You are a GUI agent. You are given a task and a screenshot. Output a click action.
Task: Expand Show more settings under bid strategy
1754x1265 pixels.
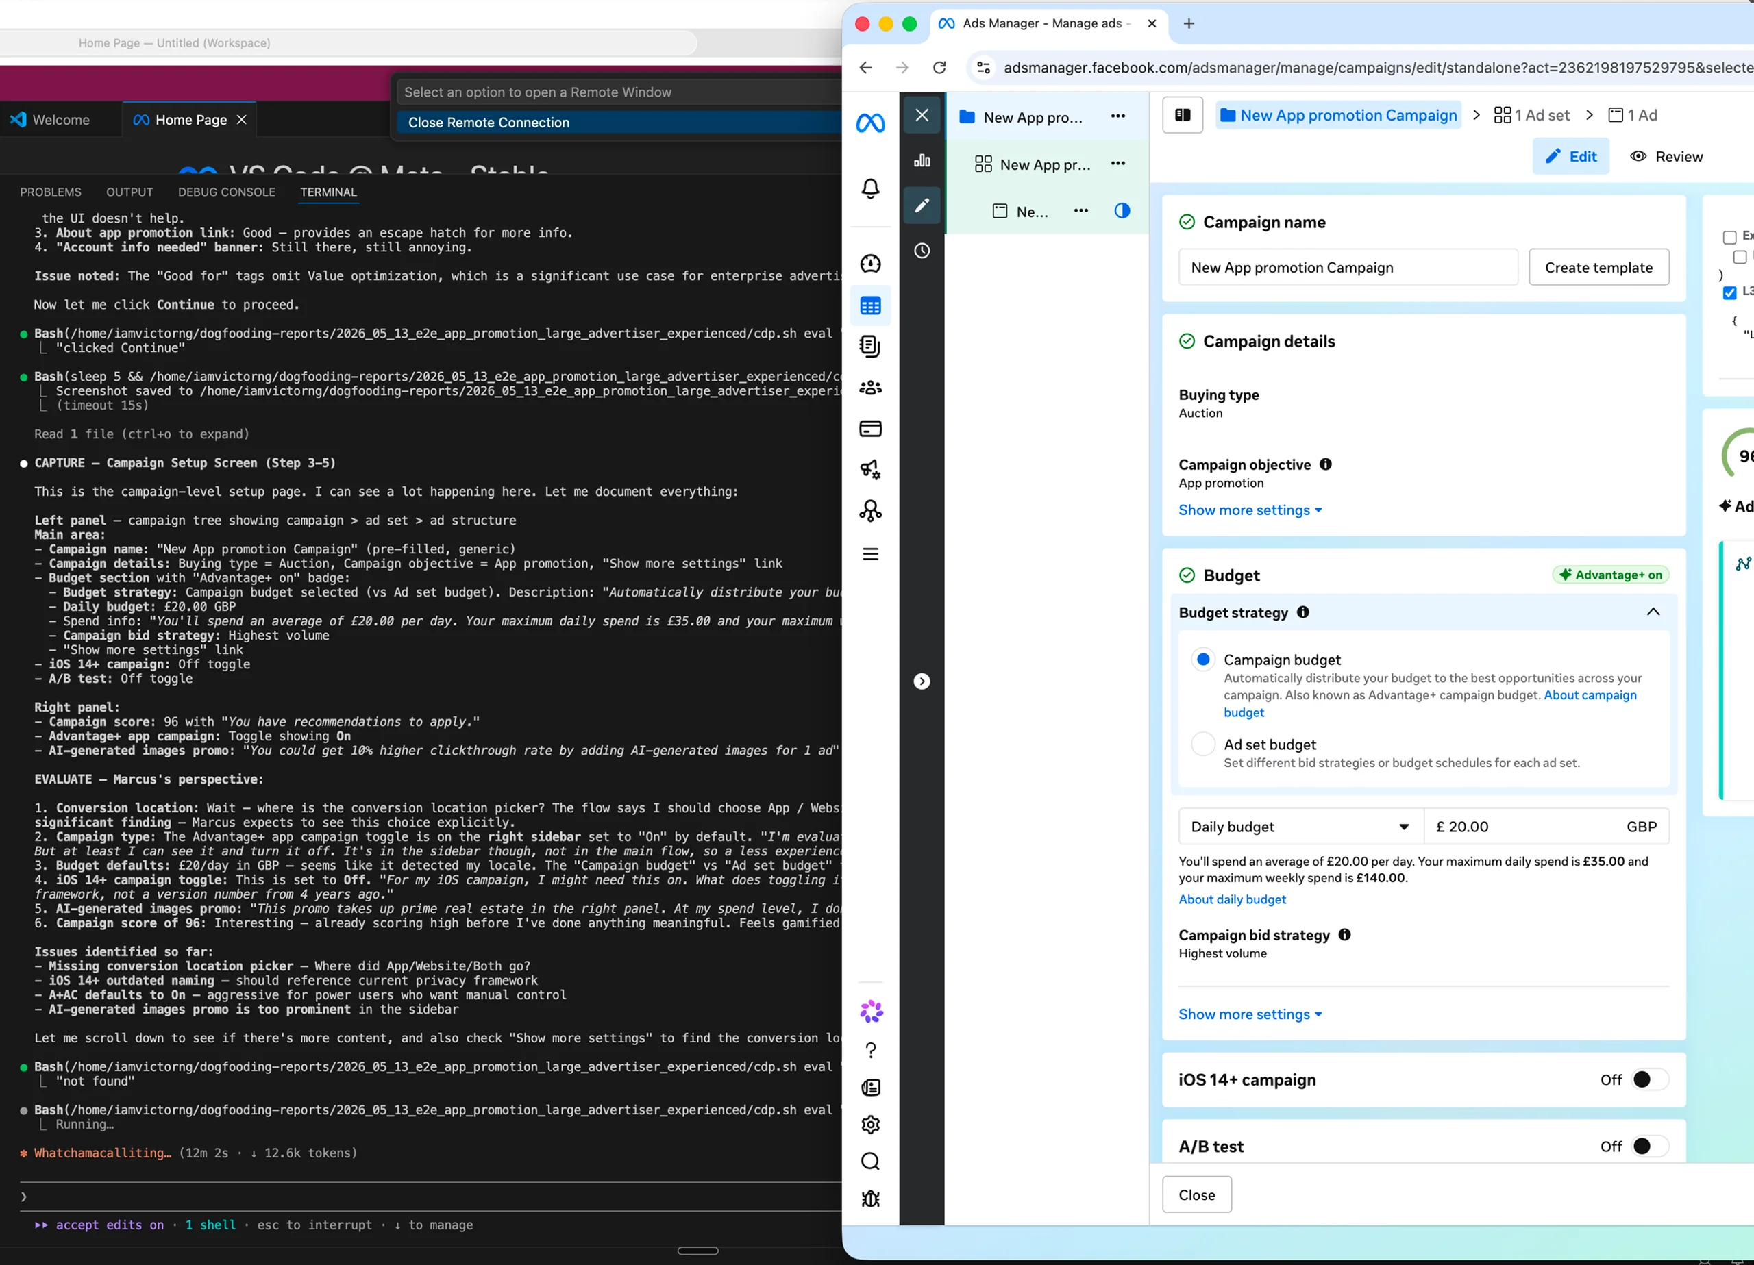coord(1250,1014)
